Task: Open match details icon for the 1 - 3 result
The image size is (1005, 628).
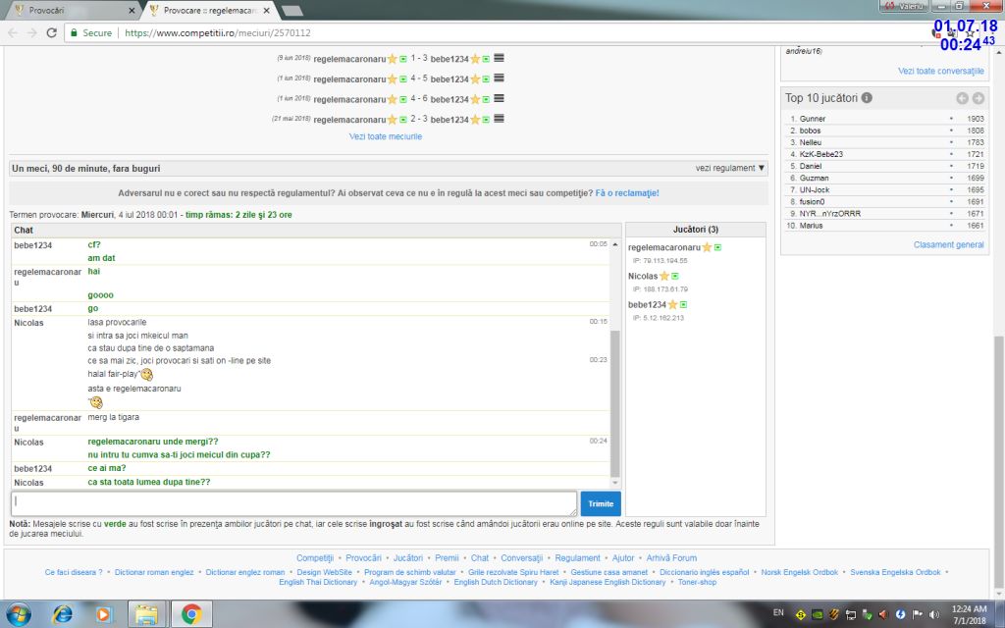Action: click(499, 58)
